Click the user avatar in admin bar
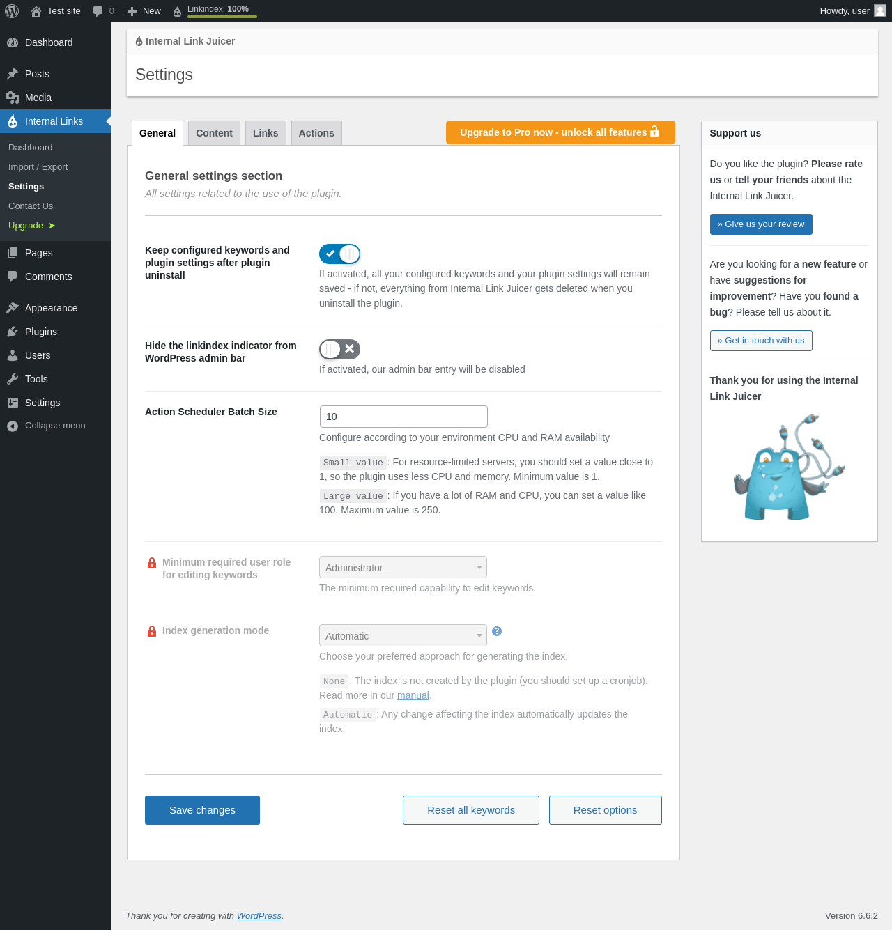 880,10
